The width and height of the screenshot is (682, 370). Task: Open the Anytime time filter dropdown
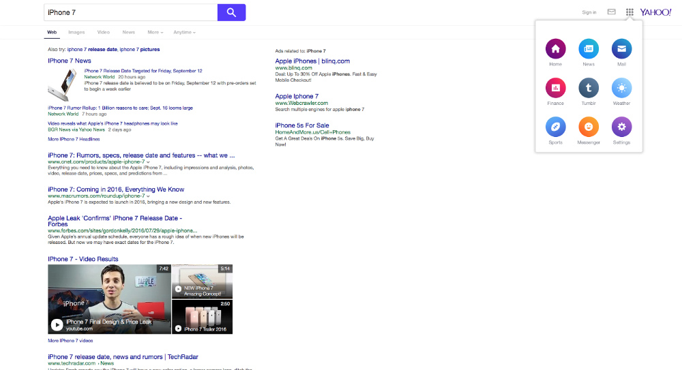pyautogui.click(x=184, y=32)
